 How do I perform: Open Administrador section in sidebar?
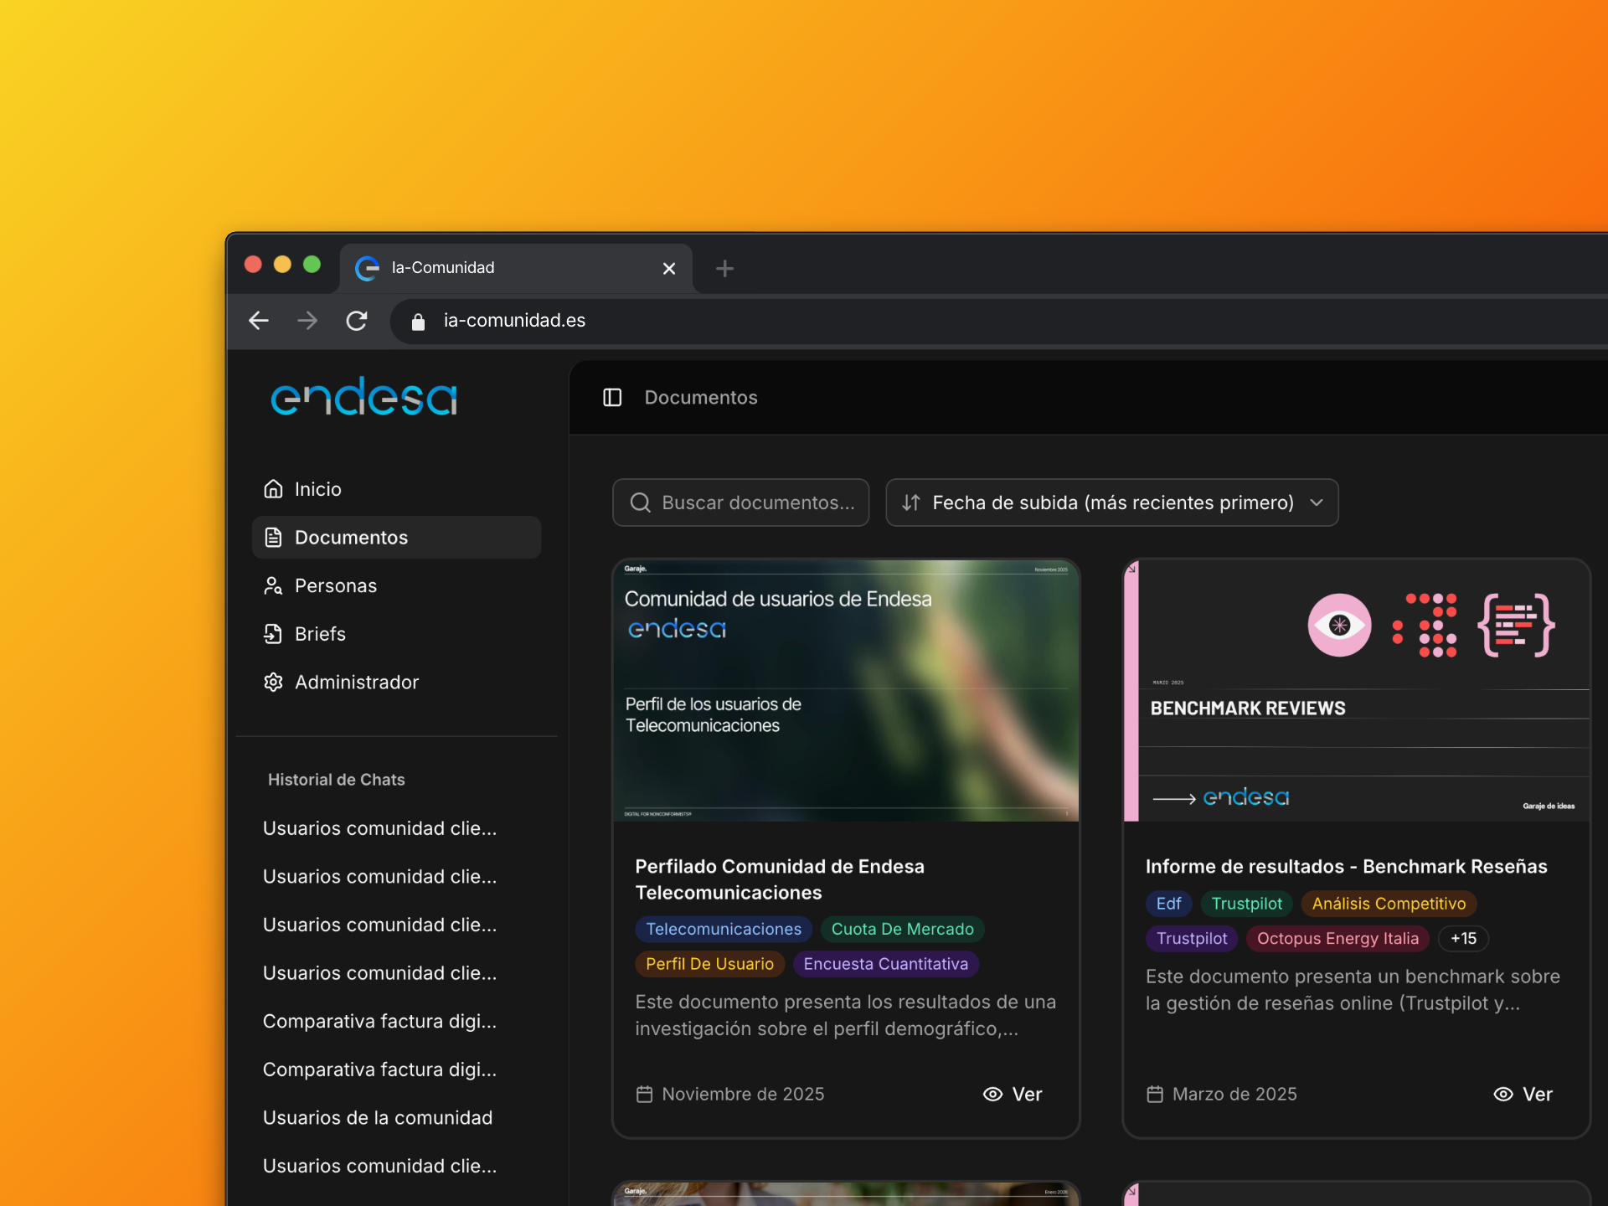[x=397, y=682]
